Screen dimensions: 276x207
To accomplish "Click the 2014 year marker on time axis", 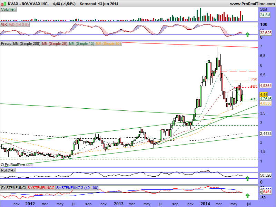I will coord(205,204).
